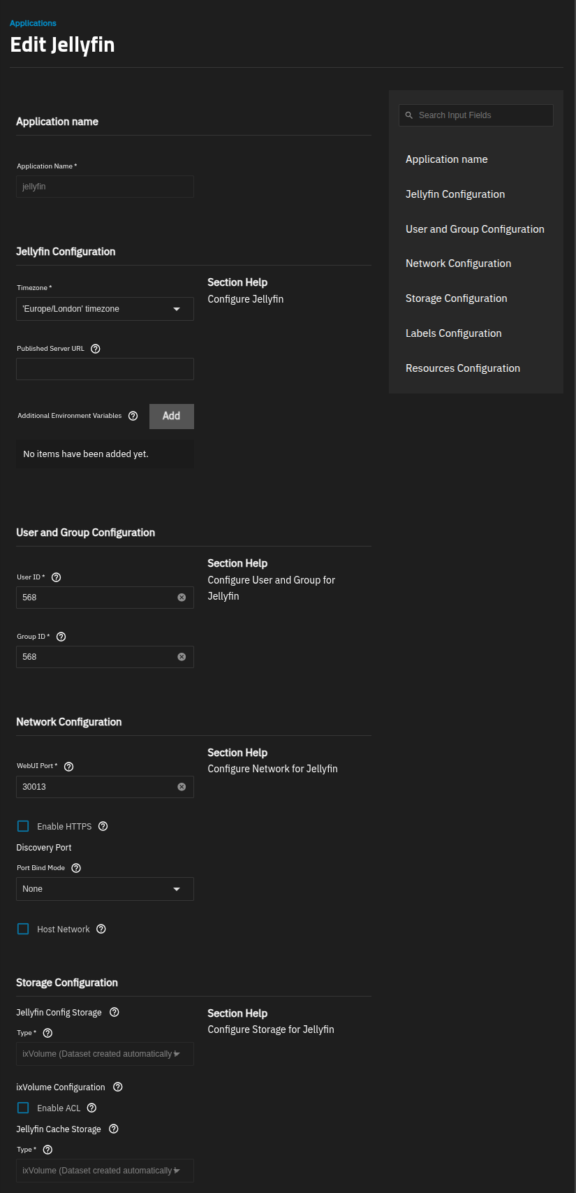Click the 'Edit Jellyfin' page title

click(x=62, y=45)
